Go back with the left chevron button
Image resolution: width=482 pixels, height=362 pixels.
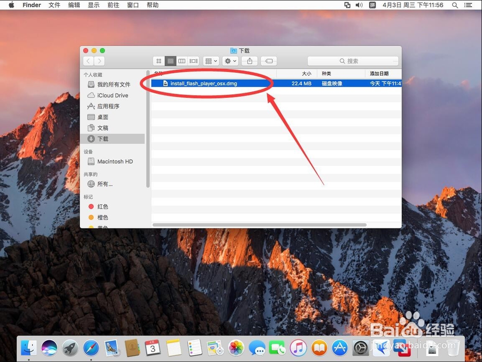point(89,61)
